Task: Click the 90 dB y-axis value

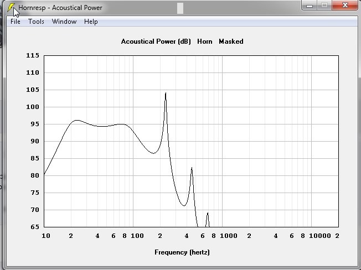Action: [35, 141]
